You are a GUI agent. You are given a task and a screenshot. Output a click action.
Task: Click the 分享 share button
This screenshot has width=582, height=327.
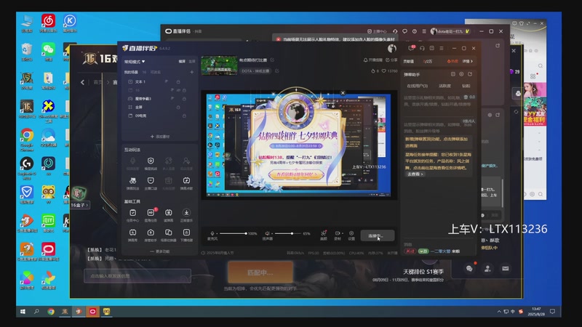391,60
